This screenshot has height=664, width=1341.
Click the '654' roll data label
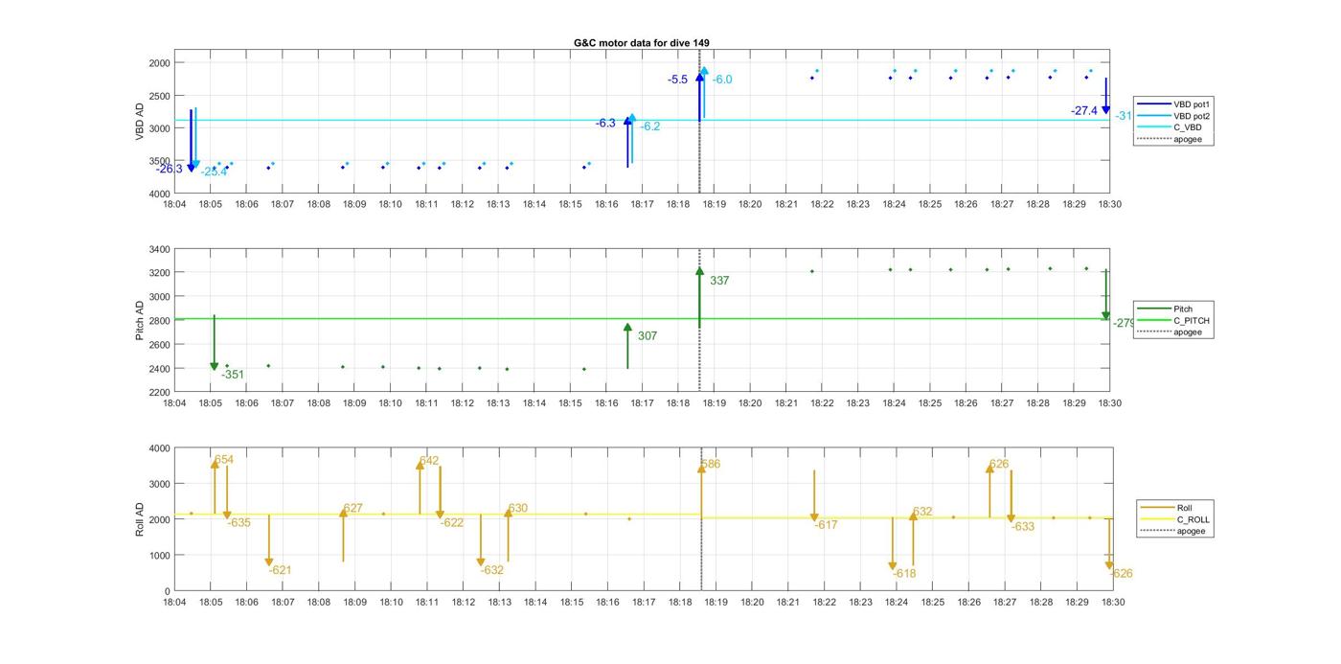point(224,460)
